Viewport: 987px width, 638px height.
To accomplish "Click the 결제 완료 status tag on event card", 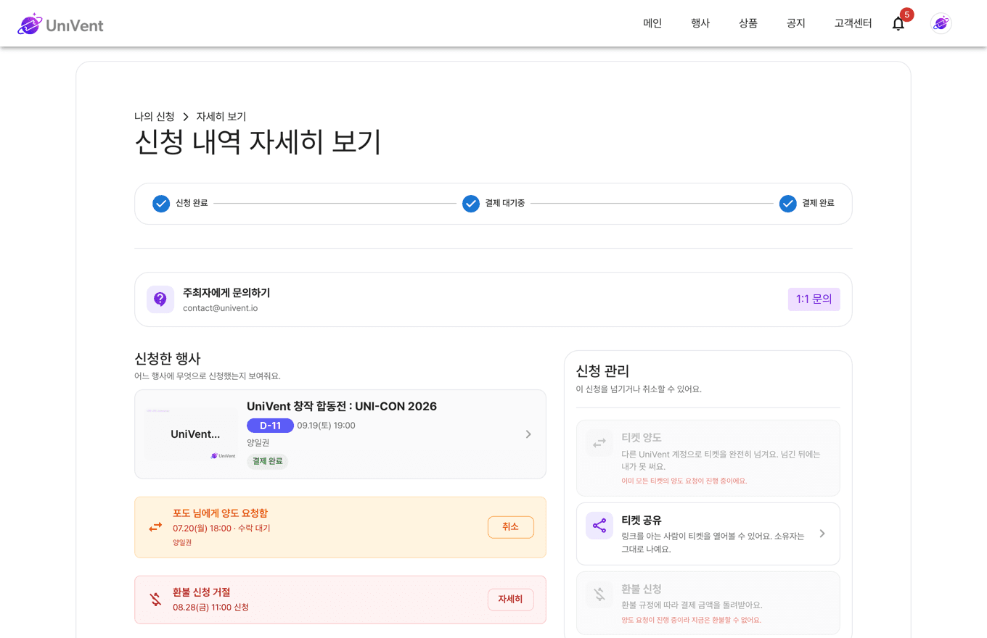I will point(267,461).
